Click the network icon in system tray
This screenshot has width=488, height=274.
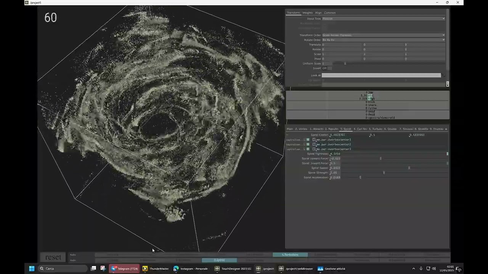pos(427,269)
